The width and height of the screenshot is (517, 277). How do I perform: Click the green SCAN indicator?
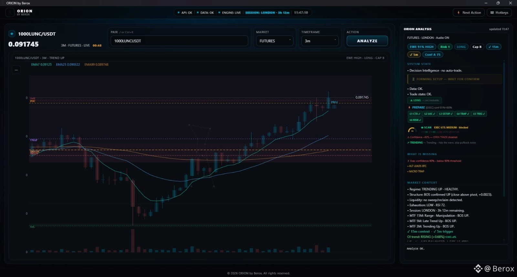[426, 127]
